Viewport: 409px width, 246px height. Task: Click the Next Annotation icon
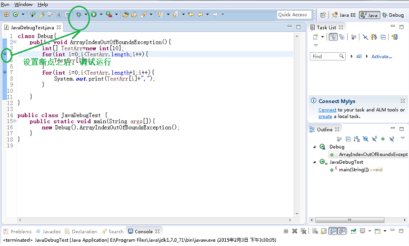click(x=160, y=14)
